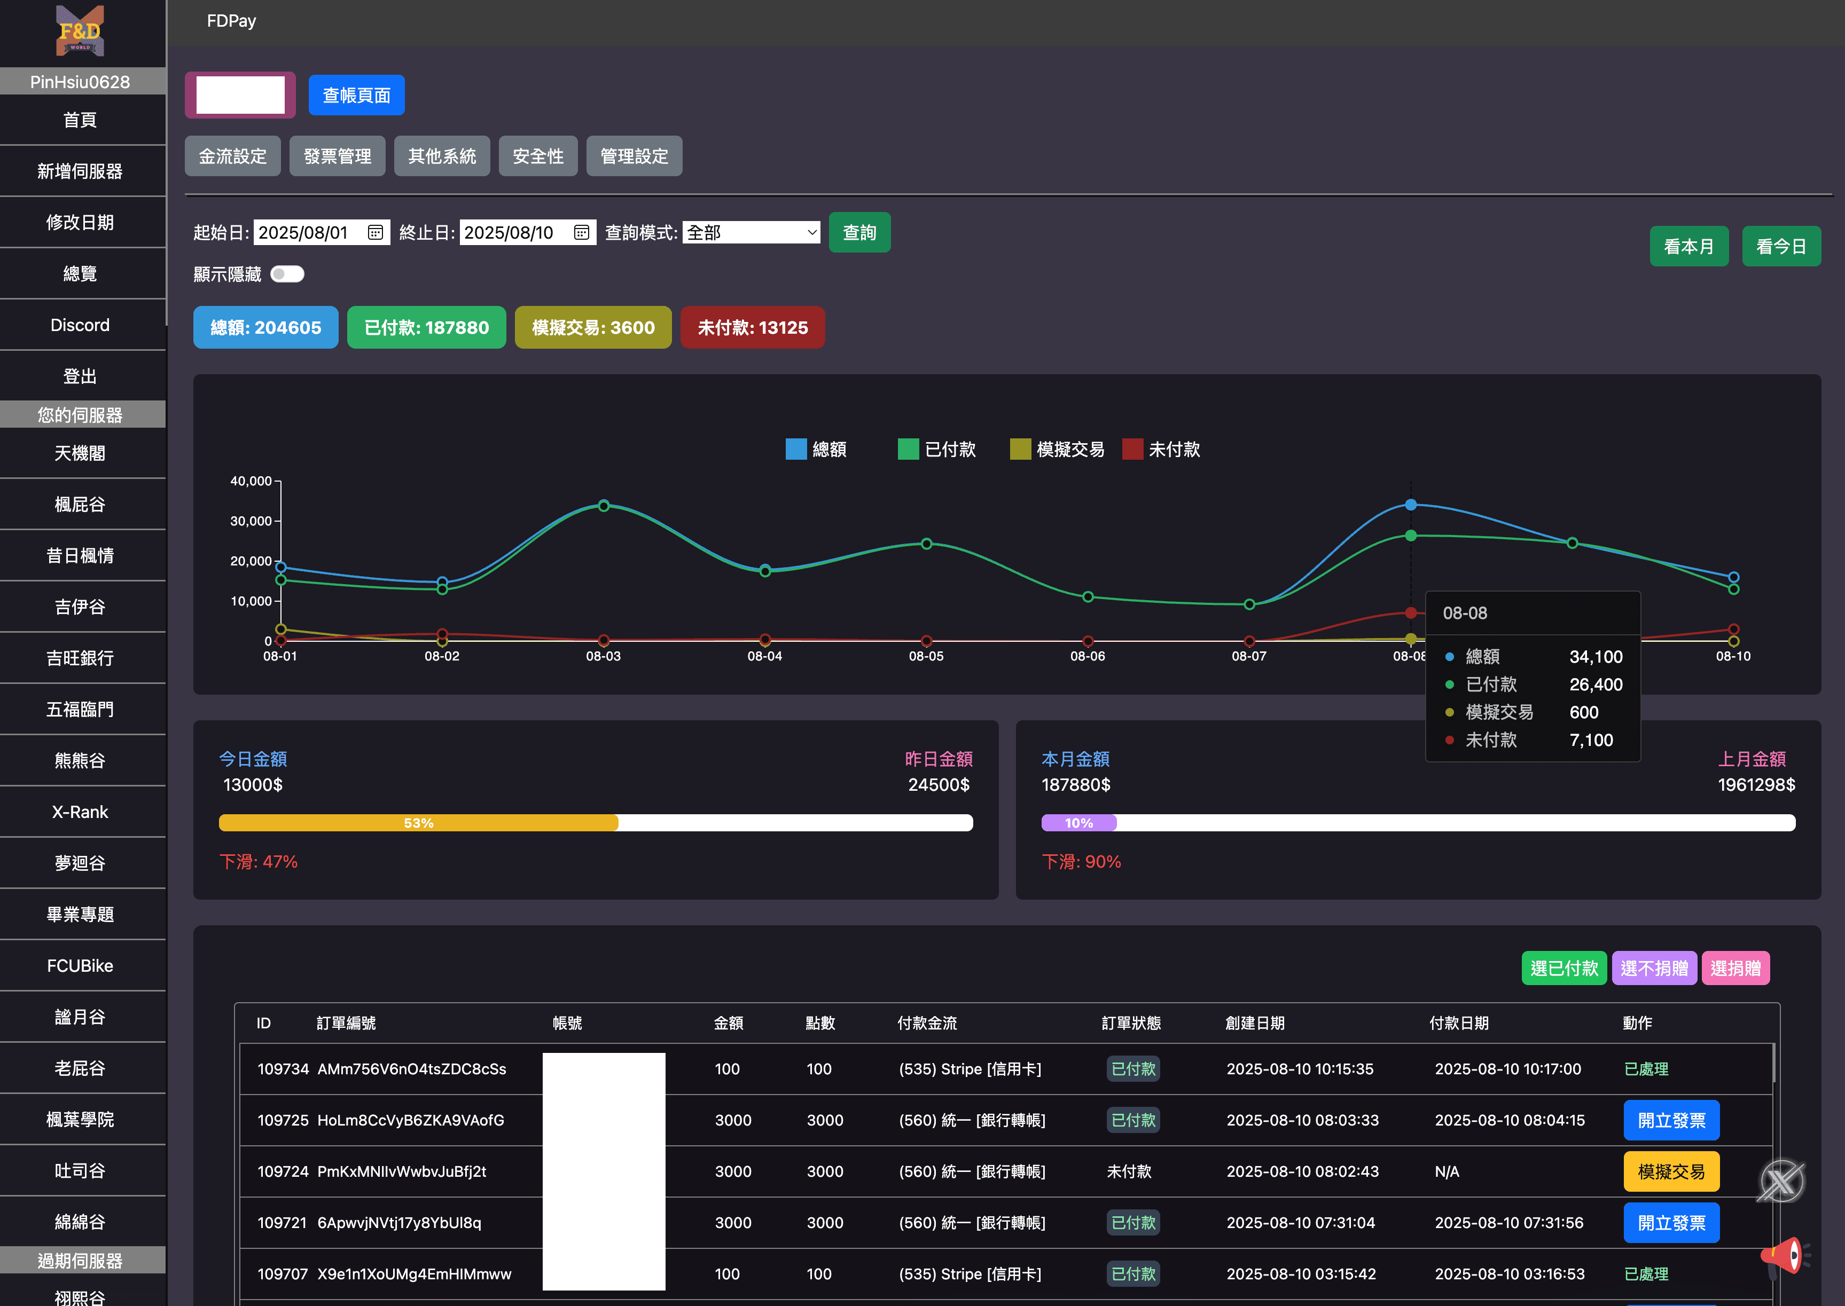This screenshot has width=1845, height=1306.
Task: Click the 選已付款 button
Action: pos(1564,968)
